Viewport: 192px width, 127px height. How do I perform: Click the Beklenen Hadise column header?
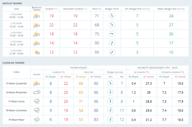pyautogui.click(x=37, y=9)
